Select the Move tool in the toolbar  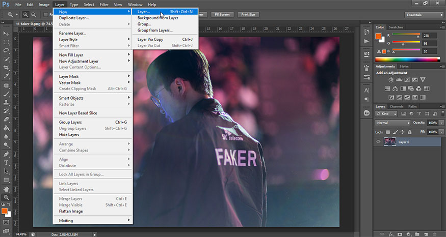[6, 33]
